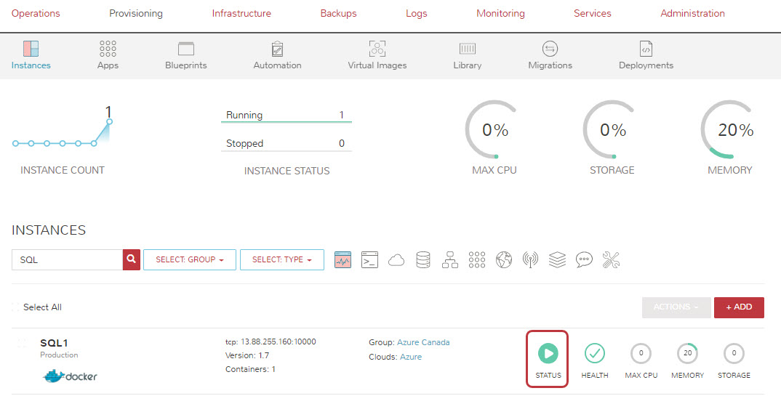The height and width of the screenshot is (404, 781).
Task: Click the wrench and screwdriver tools icon
Action: point(611,260)
